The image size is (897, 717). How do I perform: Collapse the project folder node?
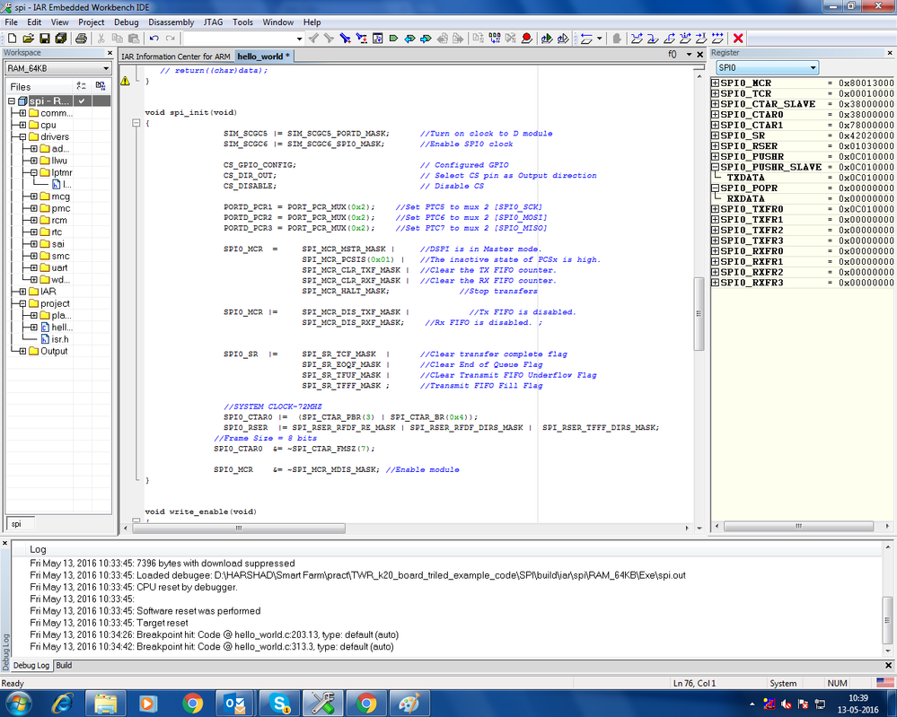pos(22,303)
